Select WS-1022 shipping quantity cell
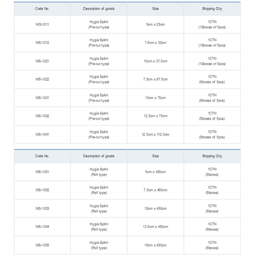Screen dimensions: 257x257 pyautogui.click(x=212, y=79)
